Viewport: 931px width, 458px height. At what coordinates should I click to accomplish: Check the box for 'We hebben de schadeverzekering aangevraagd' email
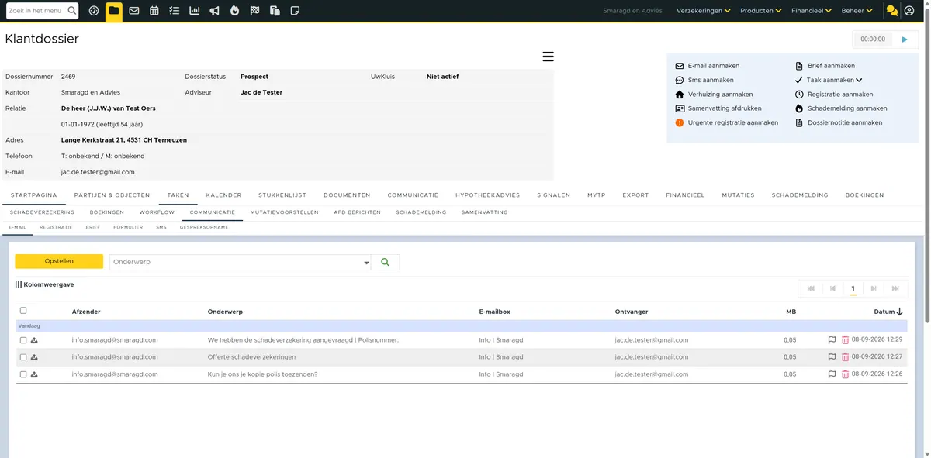[x=23, y=340]
